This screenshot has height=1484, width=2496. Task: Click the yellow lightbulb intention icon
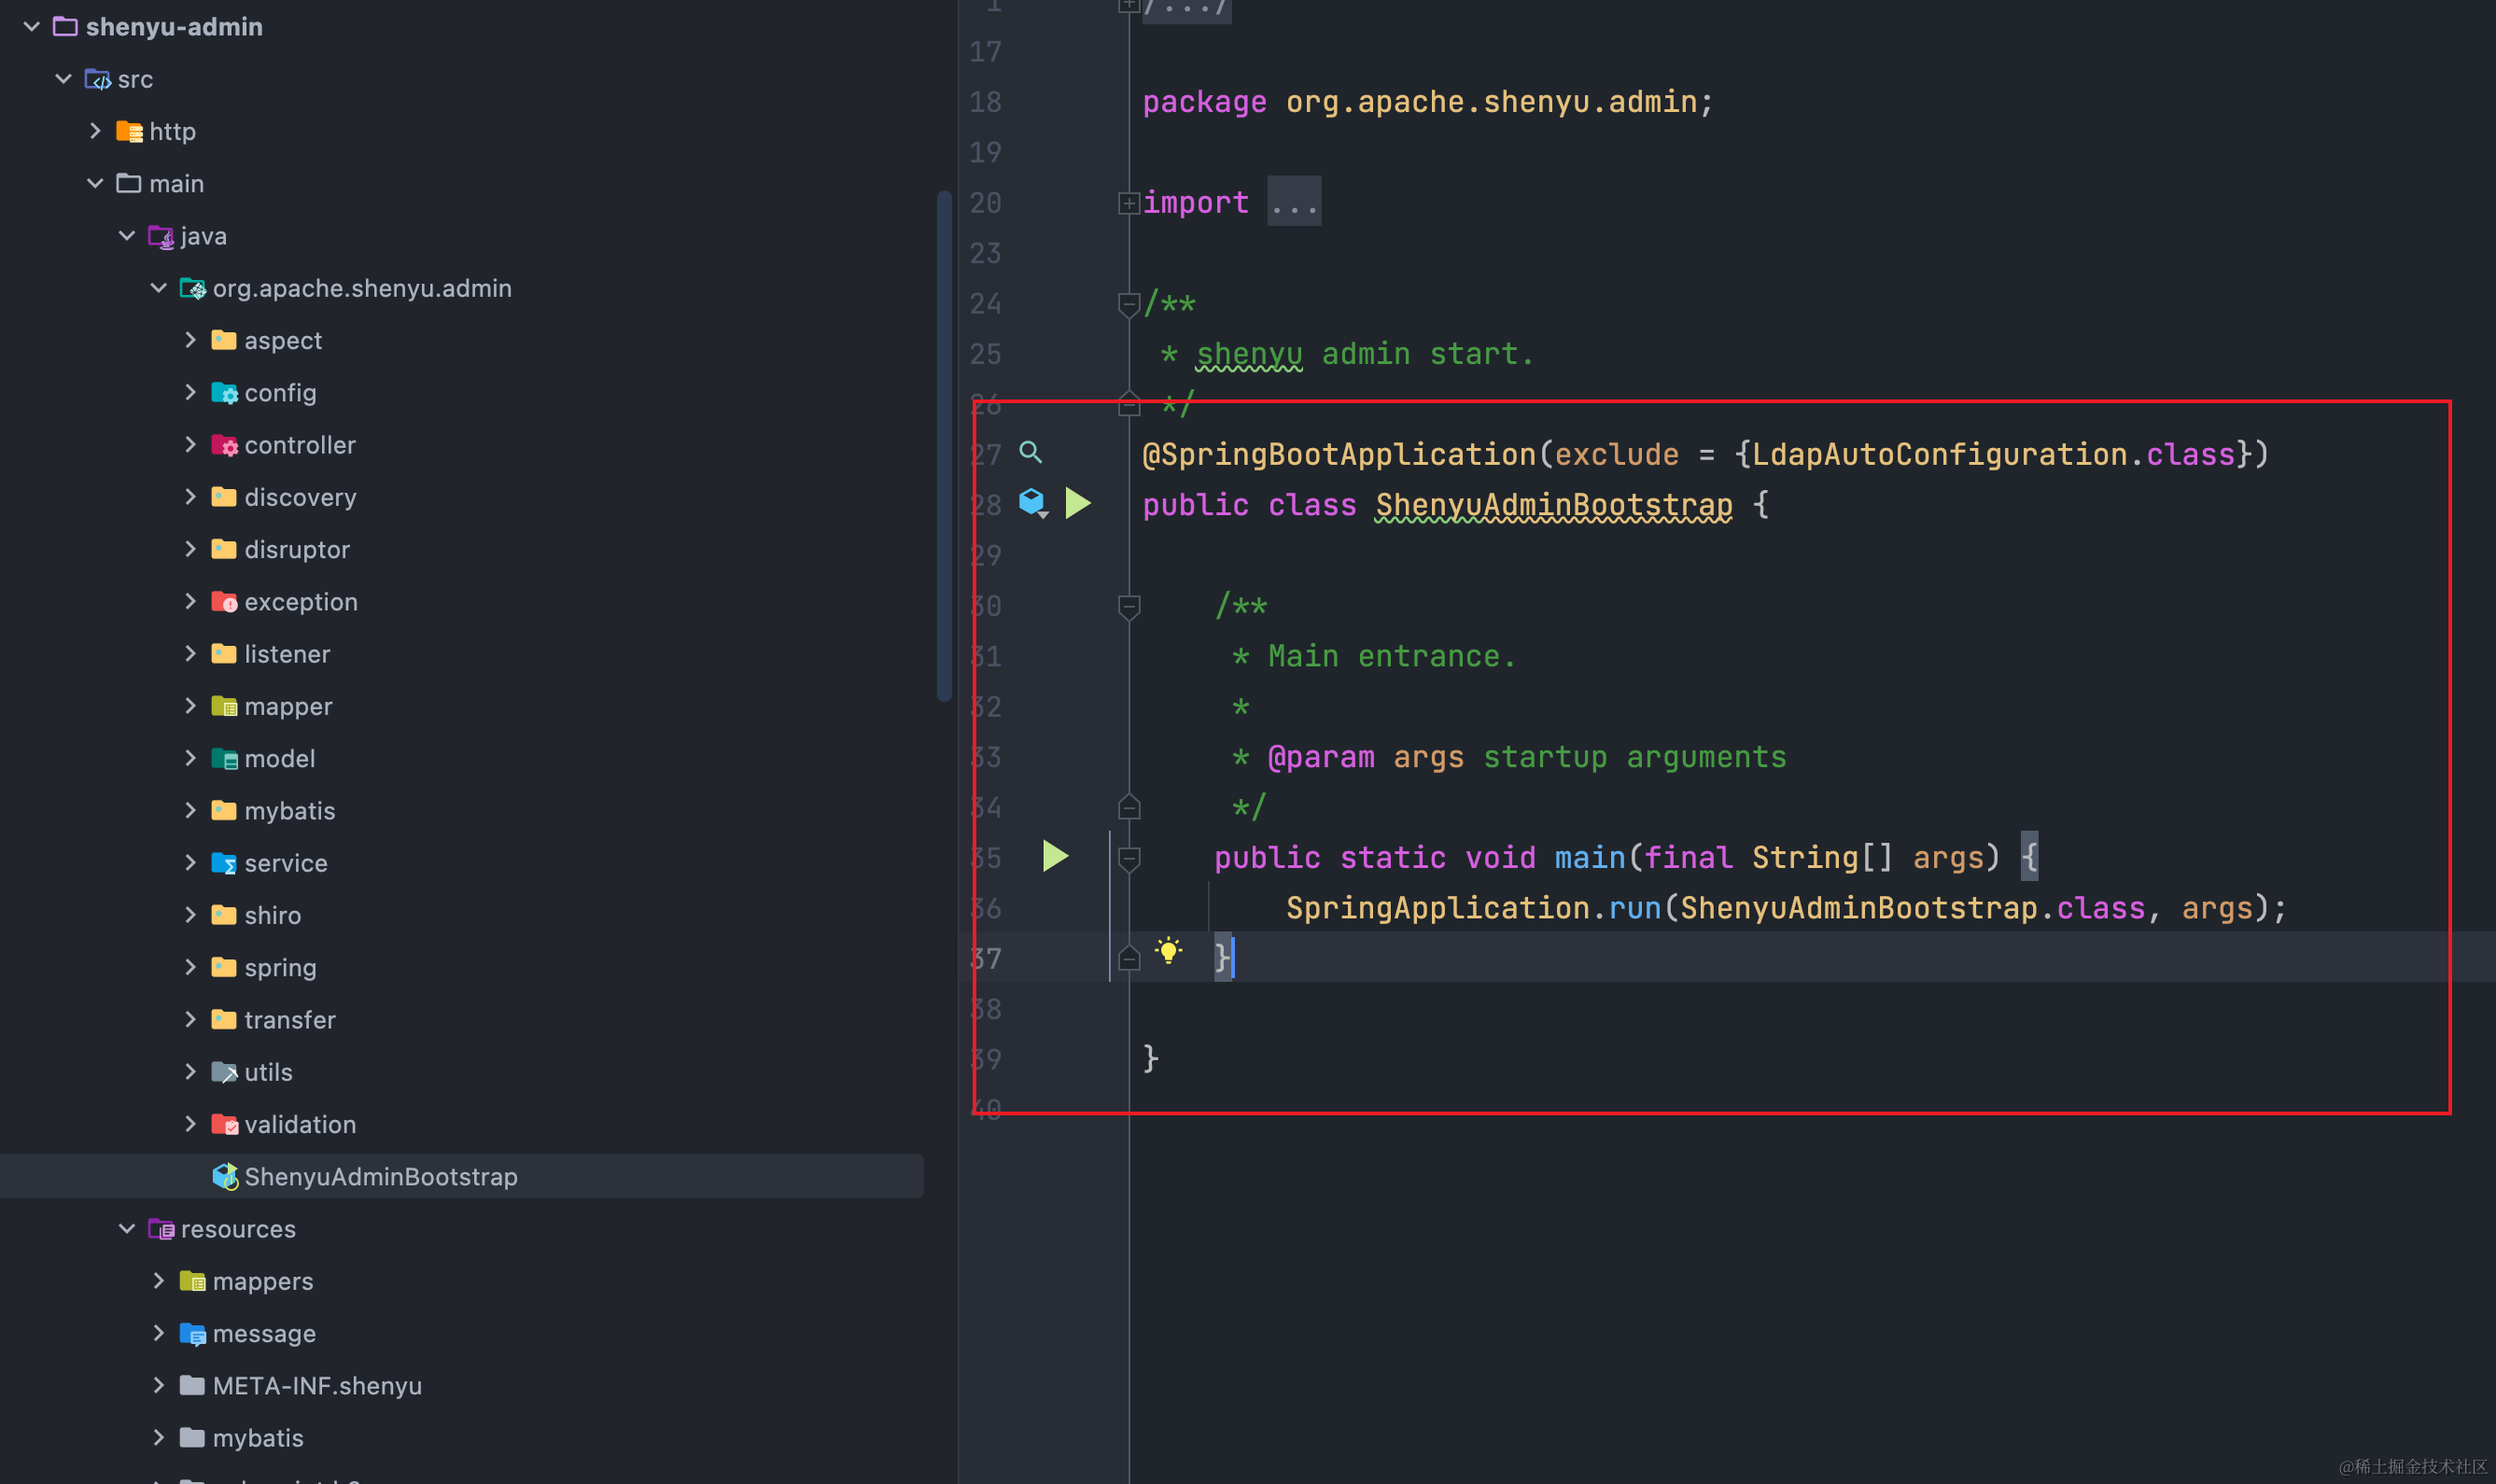tap(1168, 950)
